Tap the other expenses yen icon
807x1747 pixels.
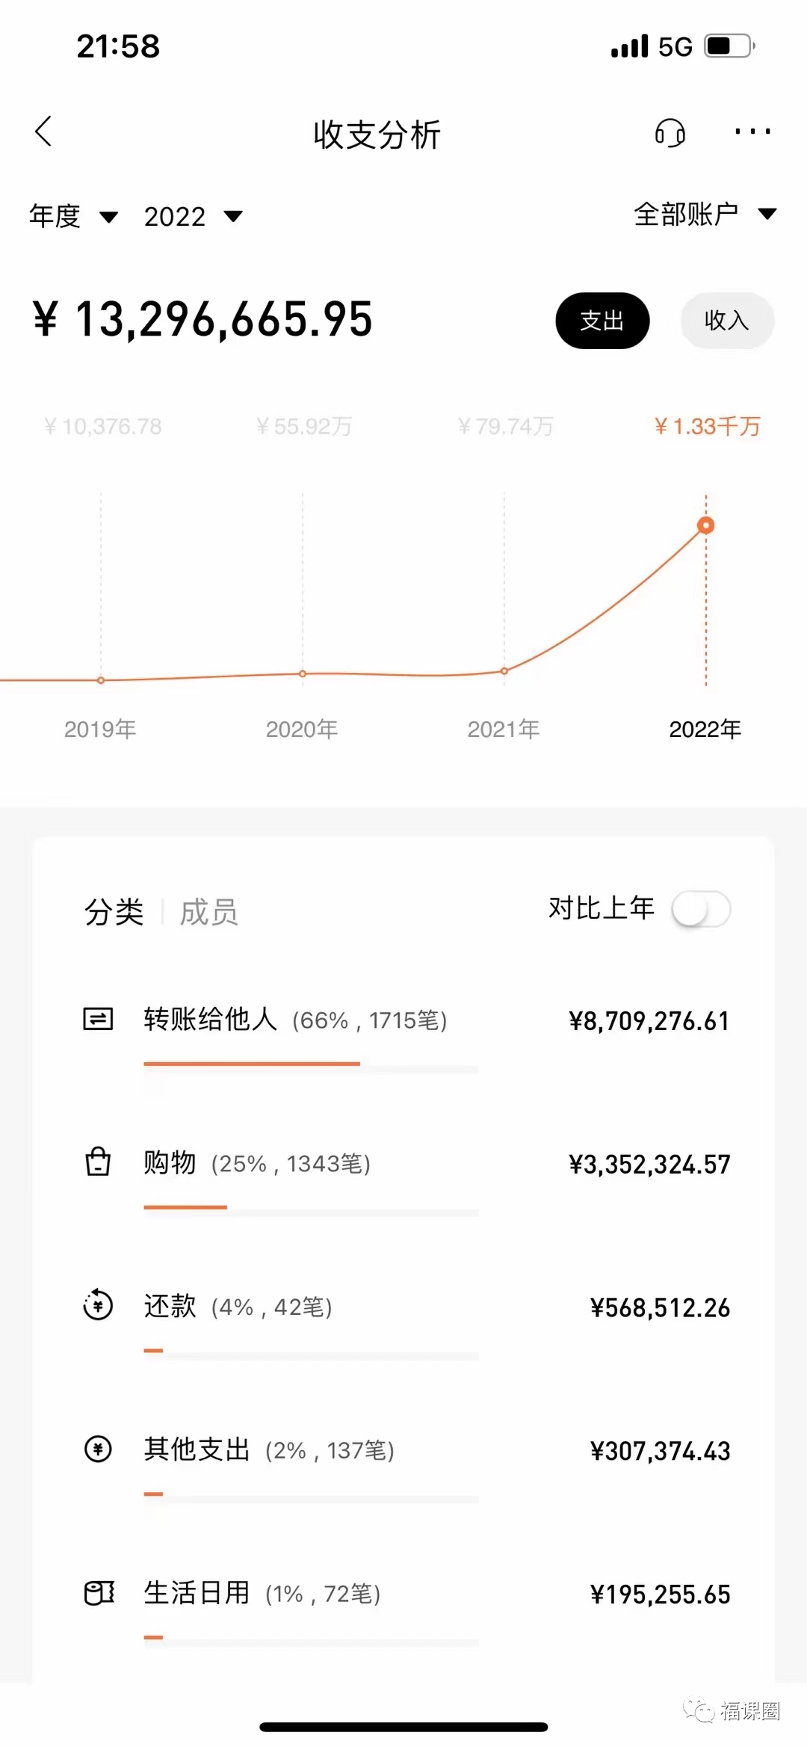[x=98, y=1449]
